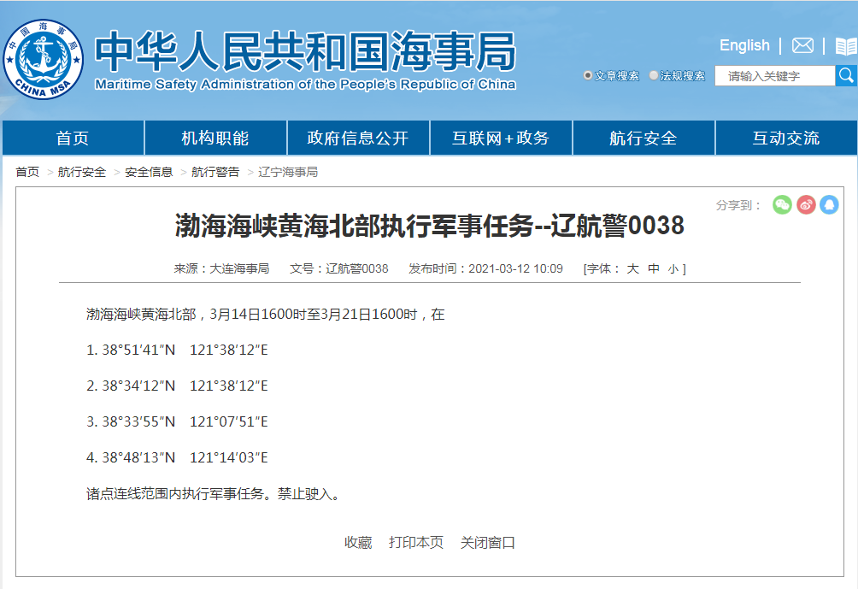Select the 法规搜索 radio button
This screenshot has width=858, height=589.
654,75
